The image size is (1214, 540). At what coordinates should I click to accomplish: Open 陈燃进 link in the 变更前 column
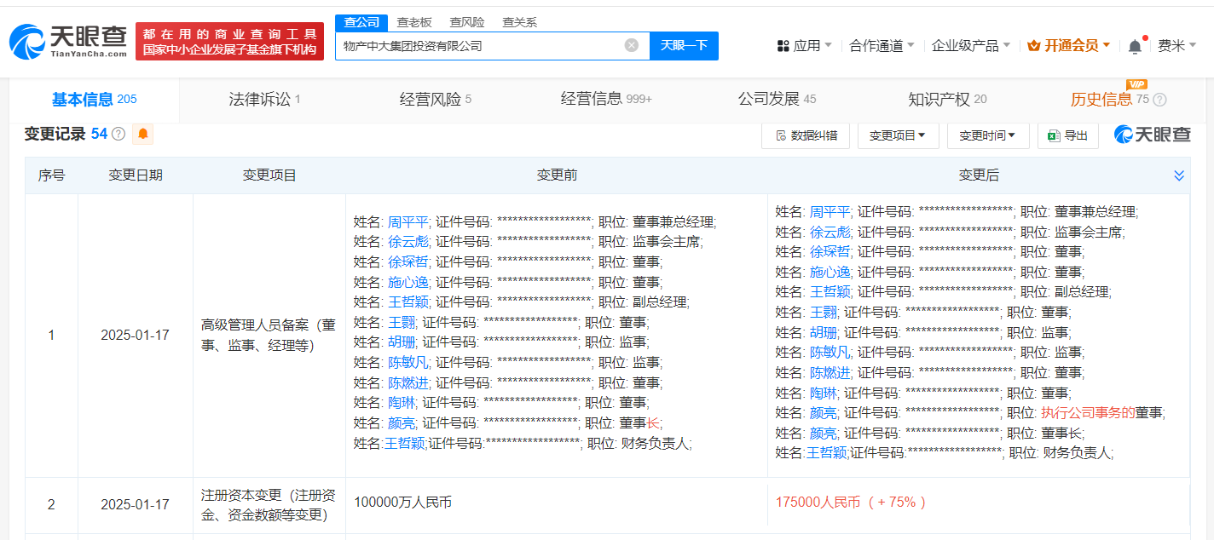pos(408,382)
